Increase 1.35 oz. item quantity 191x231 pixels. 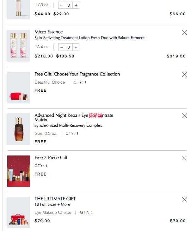pos(76,5)
